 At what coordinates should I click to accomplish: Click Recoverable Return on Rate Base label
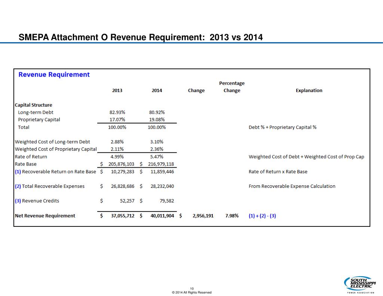pos(55,172)
